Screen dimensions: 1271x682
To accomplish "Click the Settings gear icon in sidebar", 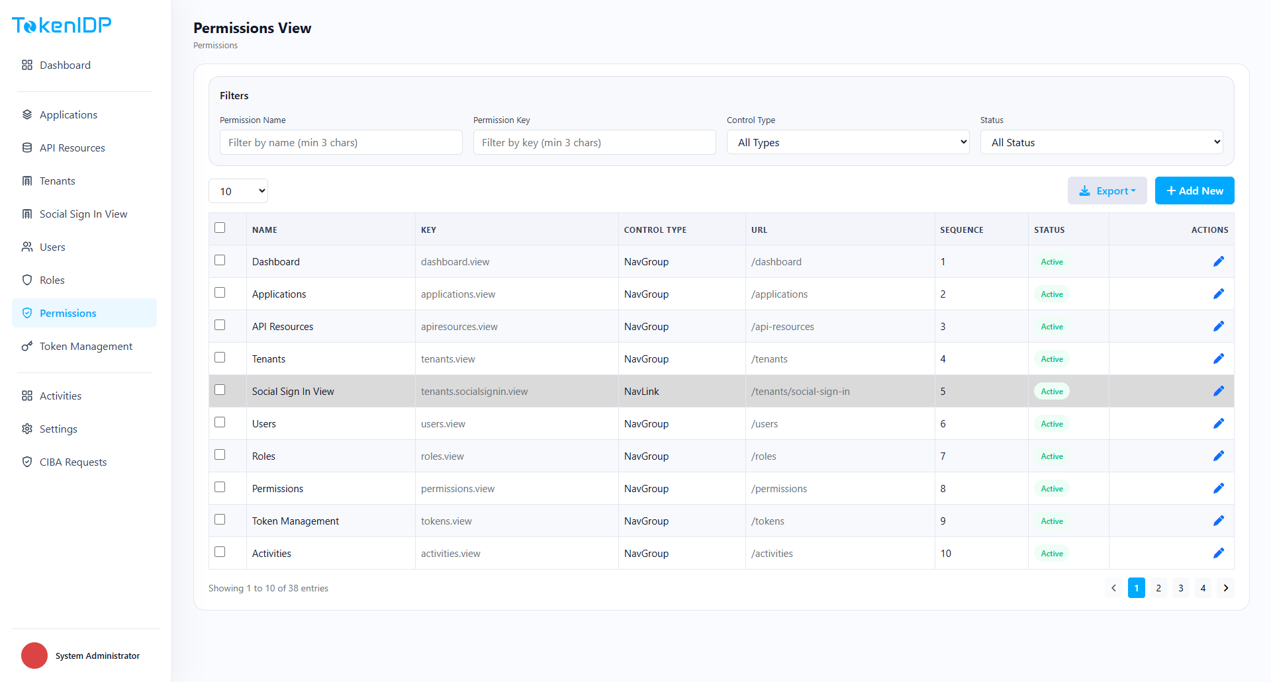I will pyautogui.click(x=27, y=429).
